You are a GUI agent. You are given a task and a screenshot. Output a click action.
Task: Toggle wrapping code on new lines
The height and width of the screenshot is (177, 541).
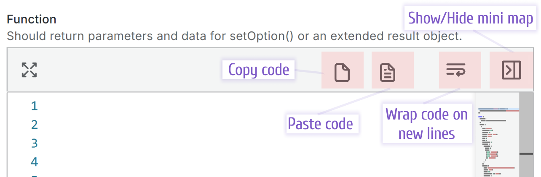tap(456, 69)
